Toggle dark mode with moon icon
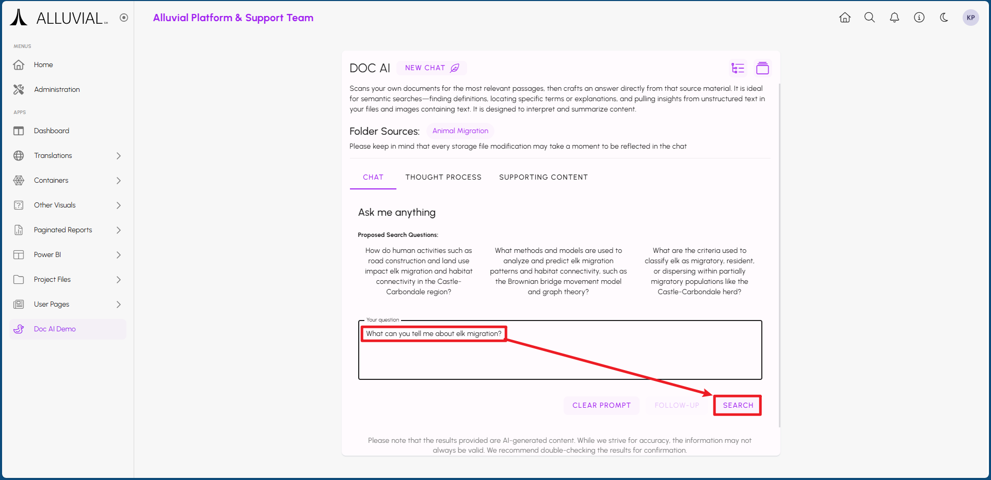The width and height of the screenshot is (991, 480). pyautogui.click(x=944, y=18)
